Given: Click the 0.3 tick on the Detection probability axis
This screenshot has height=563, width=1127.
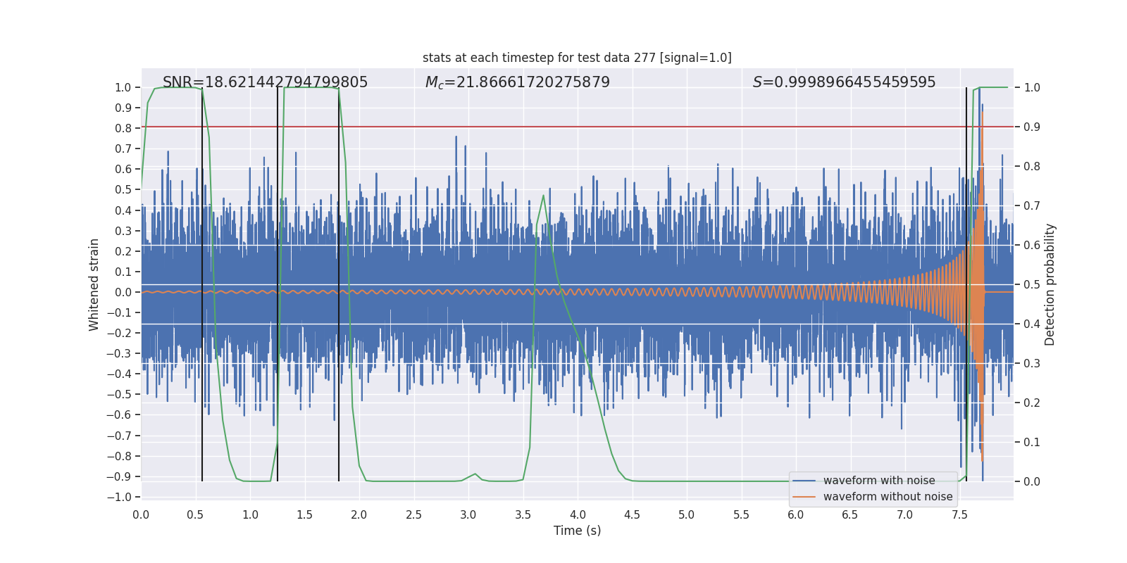Looking at the screenshot, I should point(1032,363).
